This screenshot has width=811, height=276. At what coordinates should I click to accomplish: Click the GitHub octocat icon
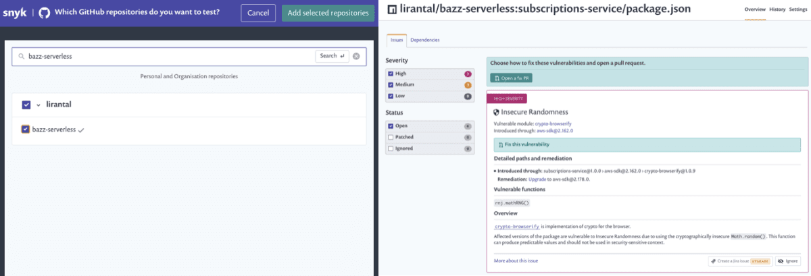45,13
